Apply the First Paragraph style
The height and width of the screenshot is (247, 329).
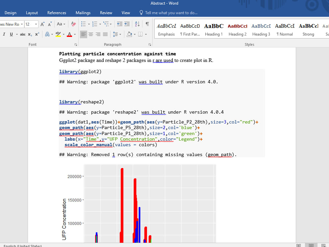tap(190, 30)
